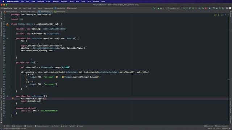This screenshot has width=232, height=130.
Task: Open the Problems tool window
Action: point(17,126)
